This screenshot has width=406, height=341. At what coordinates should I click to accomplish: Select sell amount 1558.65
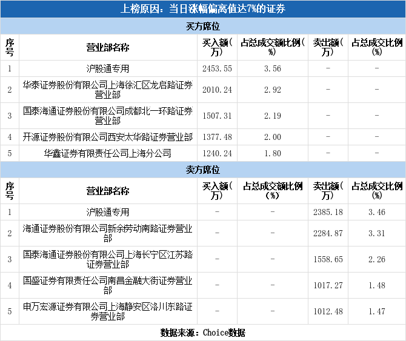(x=328, y=259)
